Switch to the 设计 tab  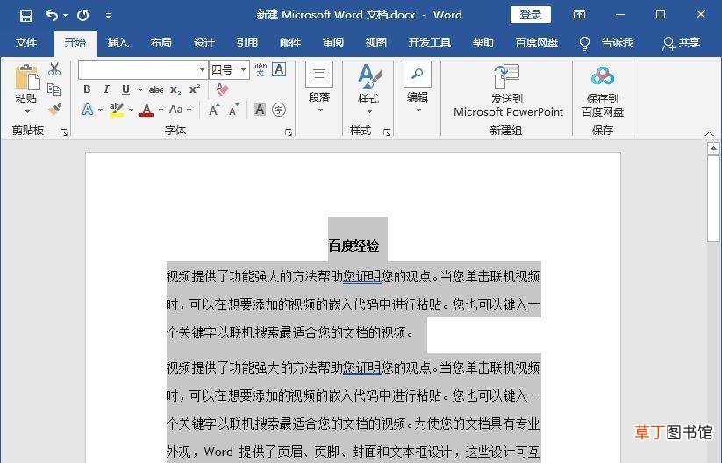204,43
